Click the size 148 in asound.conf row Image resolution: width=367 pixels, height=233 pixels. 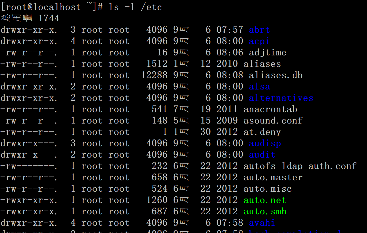[160, 121]
